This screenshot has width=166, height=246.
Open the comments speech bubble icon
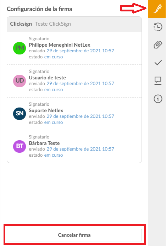coord(158,81)
